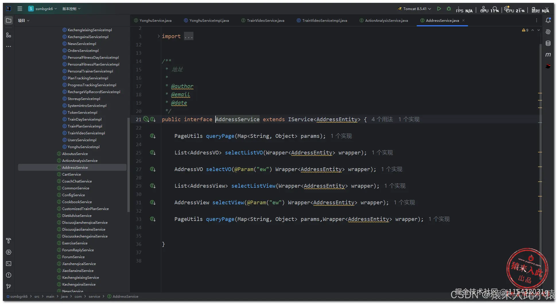The height and width of the screenshot is (304, 557).
Task: Click the 1 个实现 hint beside AddressService interface
Action: click(409, 119)
